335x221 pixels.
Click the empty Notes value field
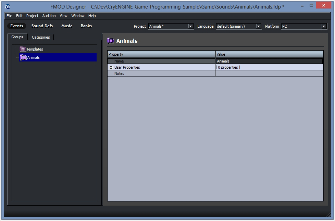click(x=269, y=73)
